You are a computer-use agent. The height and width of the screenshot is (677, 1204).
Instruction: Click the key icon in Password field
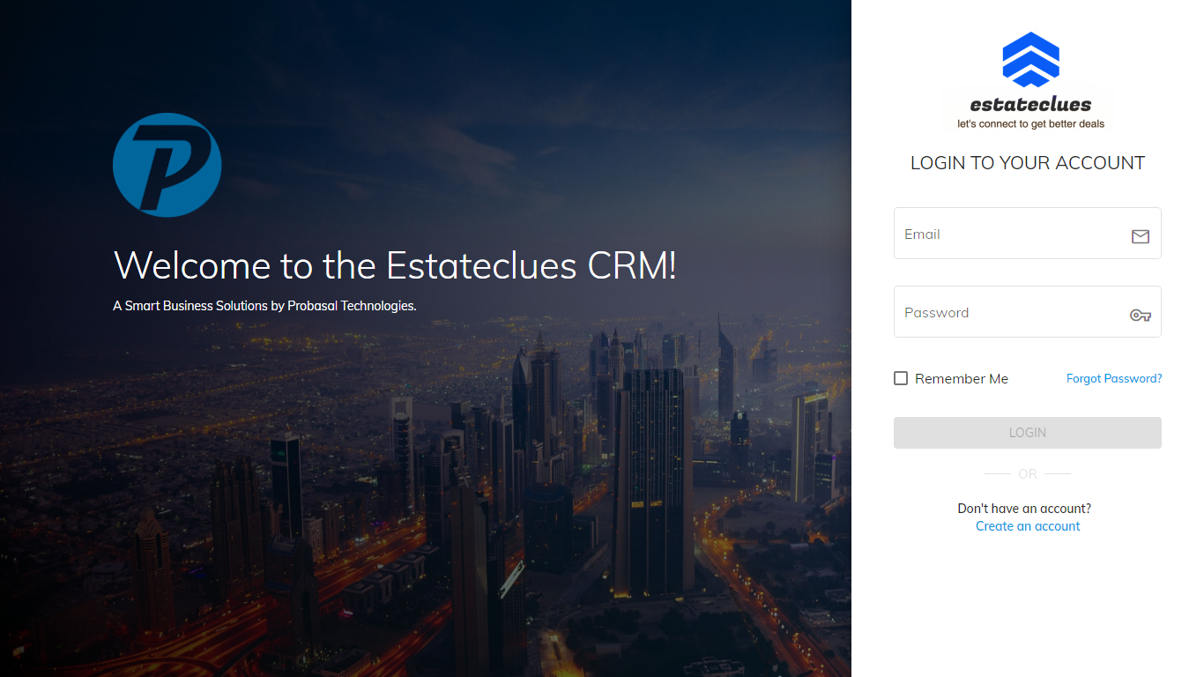[x=1140, y=315]
